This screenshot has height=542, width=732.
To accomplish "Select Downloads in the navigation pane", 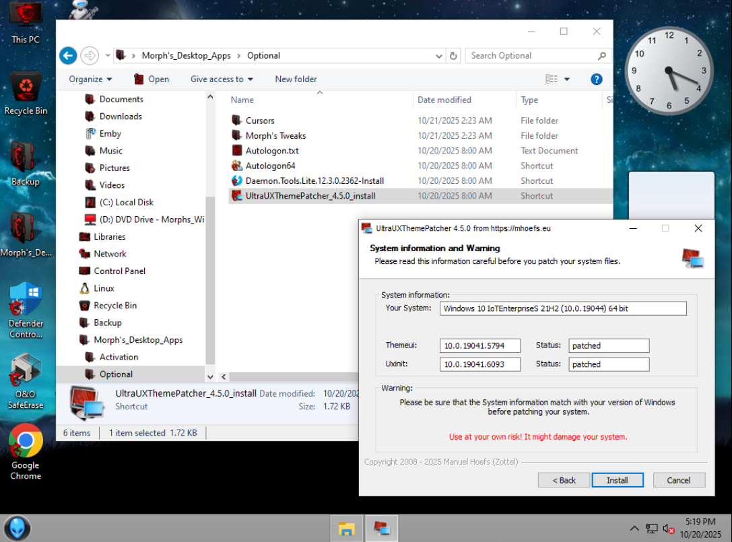I will tap(121, 116).
